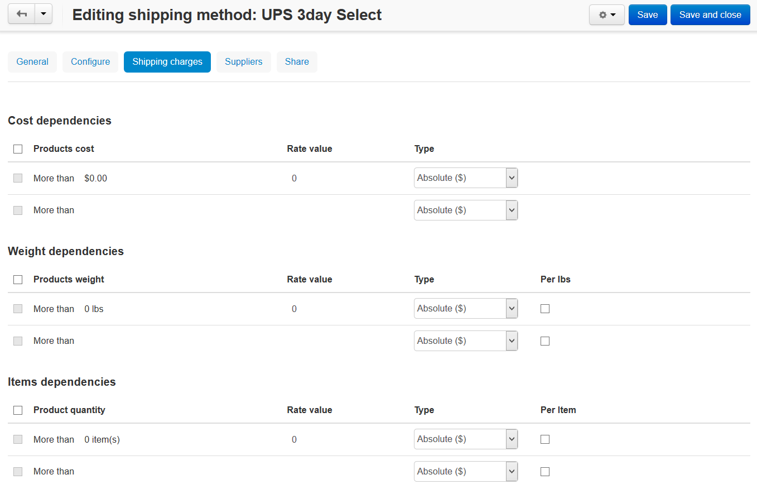Open Type dropdown for the empty cost row
The height and width of the screenshot is (489, 757).
coord(466,210)
